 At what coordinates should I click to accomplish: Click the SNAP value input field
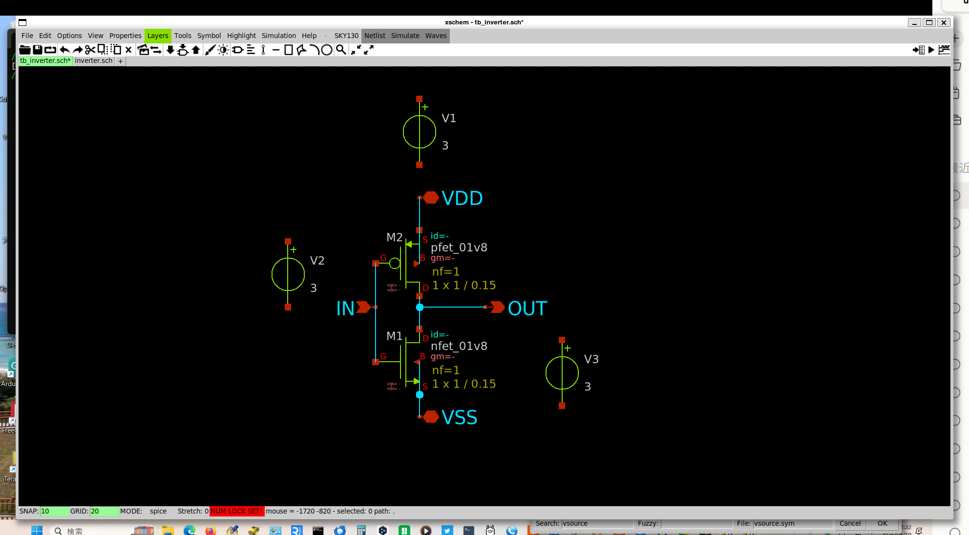(54, 511)
